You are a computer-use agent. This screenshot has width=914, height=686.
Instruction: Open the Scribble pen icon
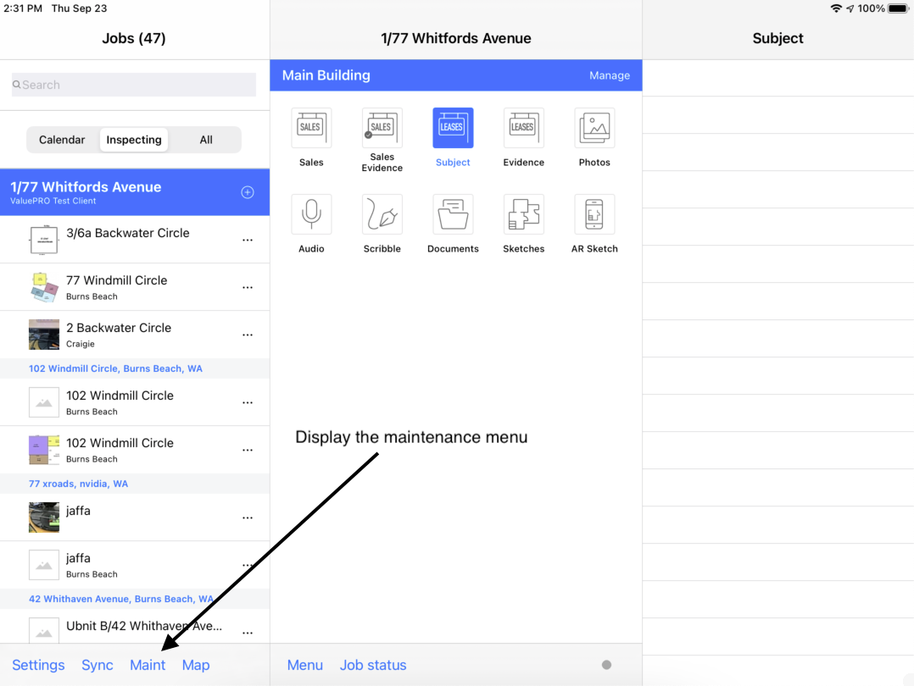tap(382, 215)
